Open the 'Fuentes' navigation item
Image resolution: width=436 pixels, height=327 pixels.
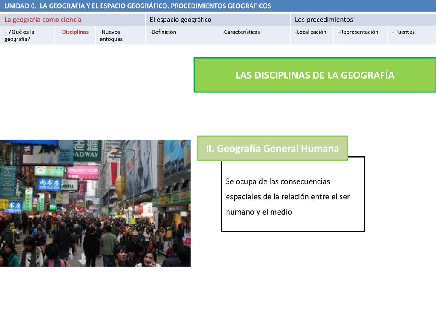(412, 35)
